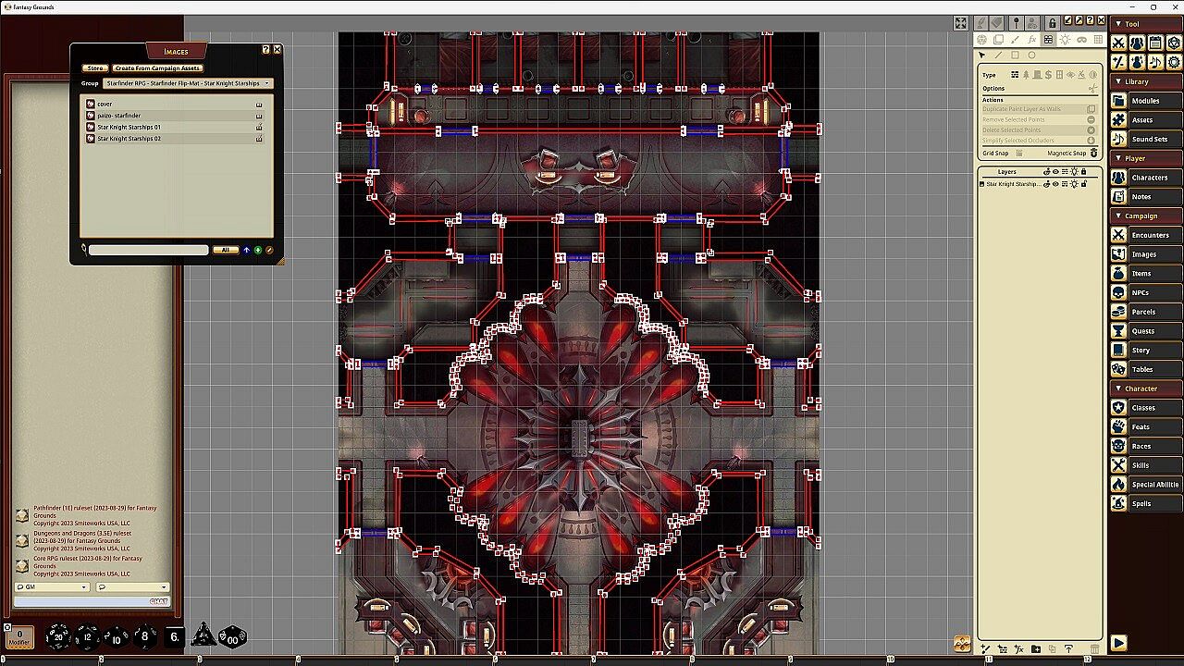This screenshot has width=1184, height=666.
Task: Click the Assets puzzle-piece icon
Action: pyautogui.click(x=1118, y=120)
